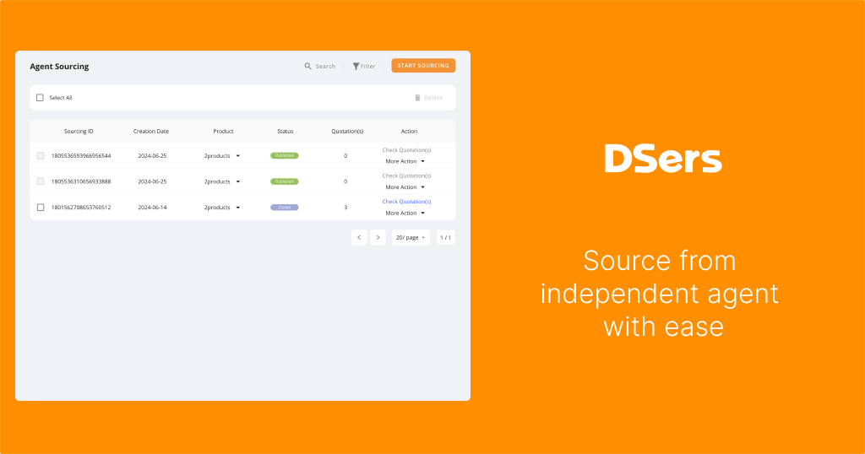Screen dimensions: 865x454
Task: Click the quotation count 3
Action: [345, 208]
